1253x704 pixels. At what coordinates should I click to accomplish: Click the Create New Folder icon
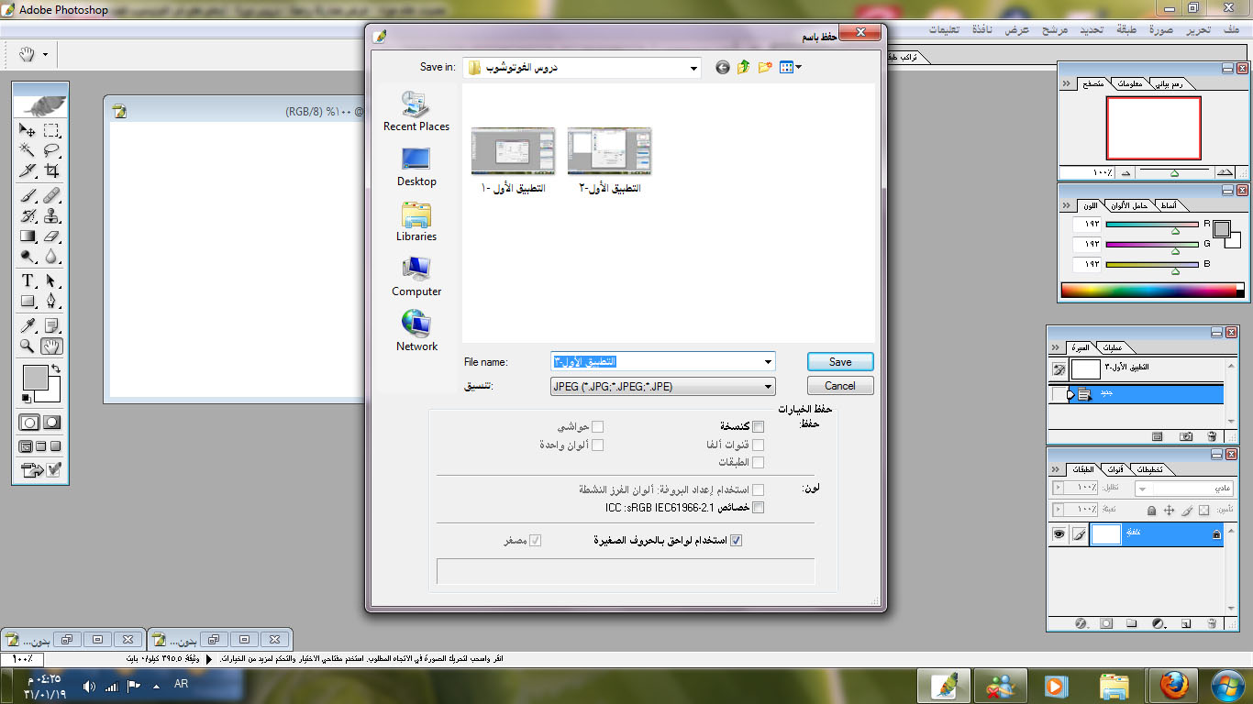[764, 67]
